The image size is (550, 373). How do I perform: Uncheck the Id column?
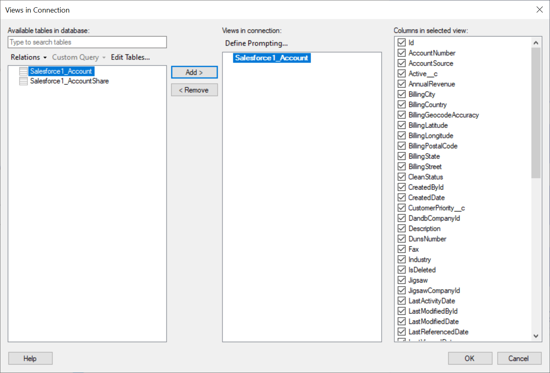401,43
